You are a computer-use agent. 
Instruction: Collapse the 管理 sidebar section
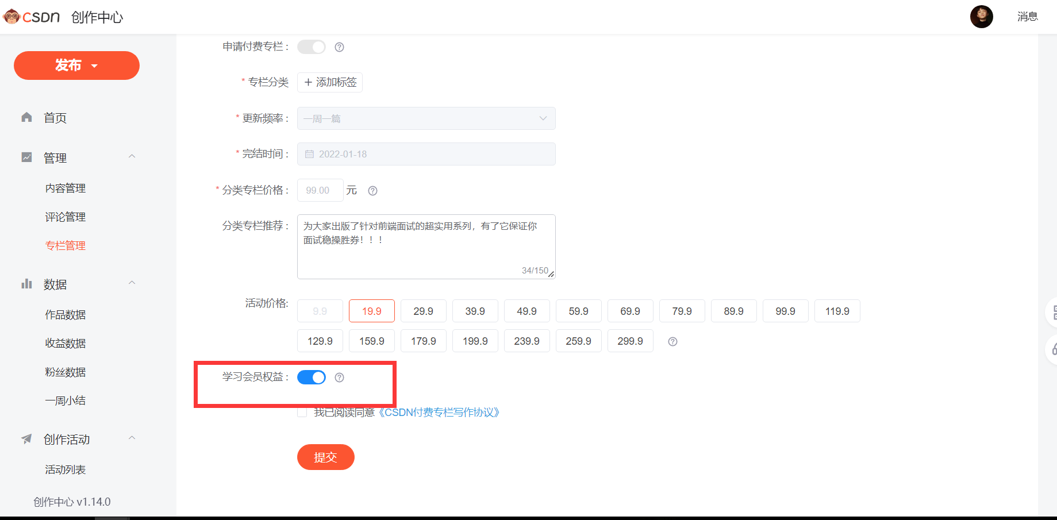132,156
